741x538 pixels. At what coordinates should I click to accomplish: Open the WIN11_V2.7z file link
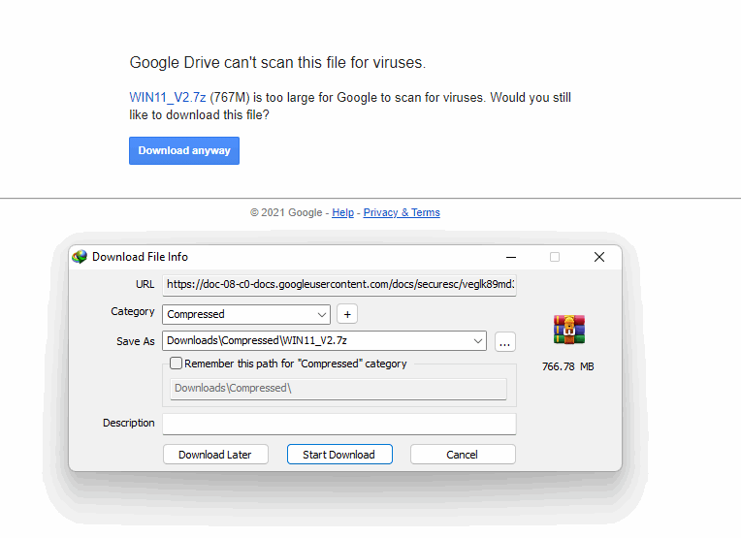167,97
